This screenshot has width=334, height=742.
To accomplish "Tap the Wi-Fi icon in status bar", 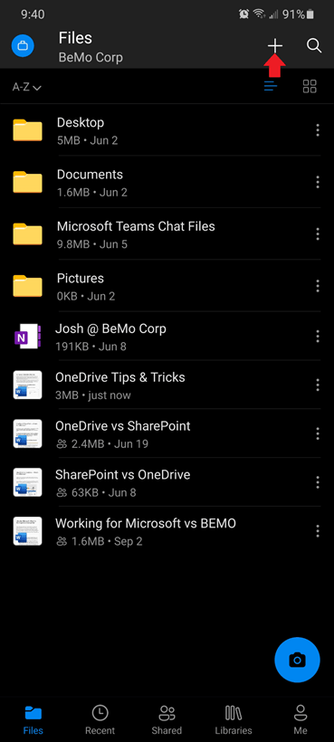I will point(259,14).
